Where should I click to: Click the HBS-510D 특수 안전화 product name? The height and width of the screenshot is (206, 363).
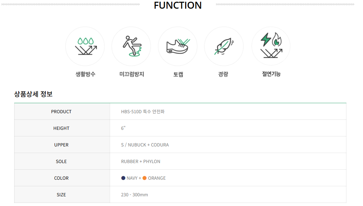pos(143,111)
